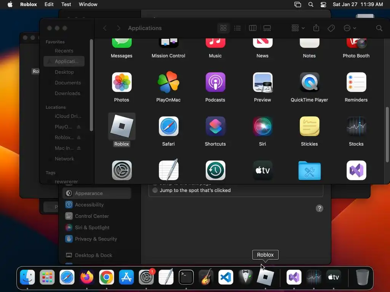The image size is (390, 292).
Task: Launch Firefox from the Dock
Action: 87,277
